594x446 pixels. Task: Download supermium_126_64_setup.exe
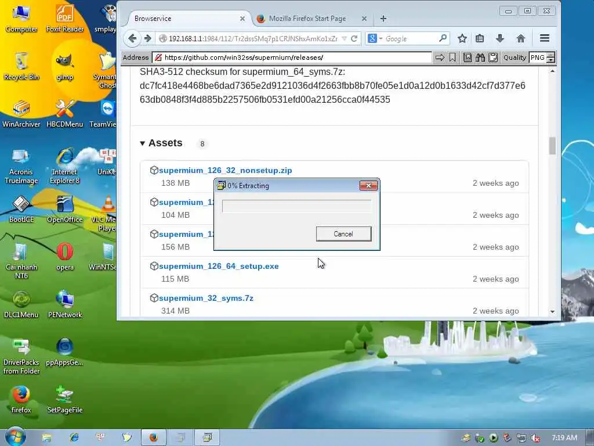tap(219, 266)
